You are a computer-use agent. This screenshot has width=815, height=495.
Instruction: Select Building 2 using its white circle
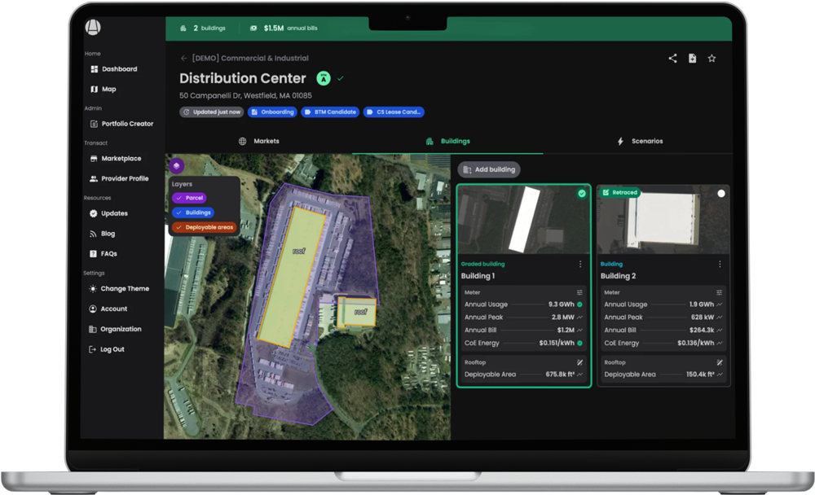point(721,194)
